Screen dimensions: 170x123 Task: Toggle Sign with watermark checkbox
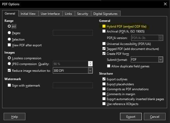(x=10, y=85)
